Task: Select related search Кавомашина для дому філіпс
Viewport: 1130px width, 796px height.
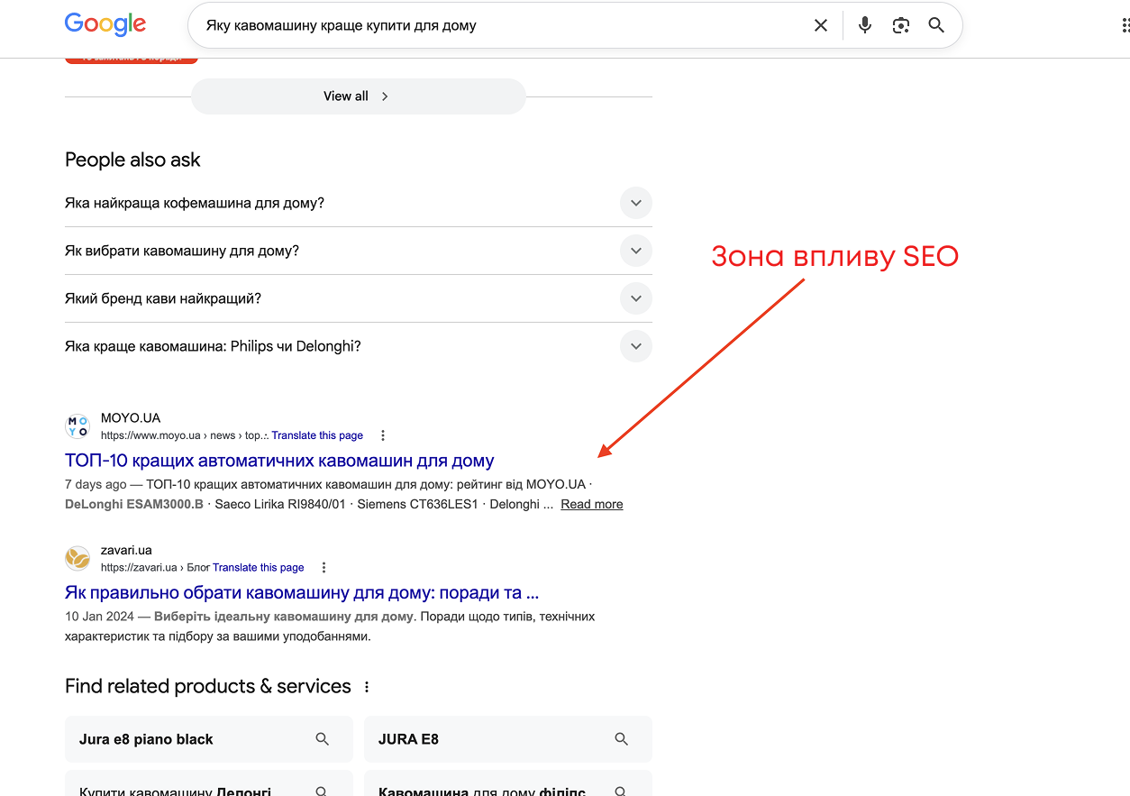Action: point(508,783)
